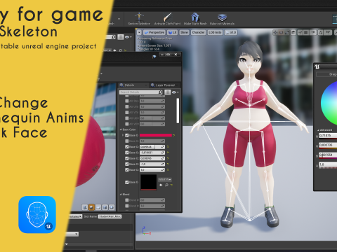
Task: Reset the red Base Color to default
Action: [x=173, y=135]
